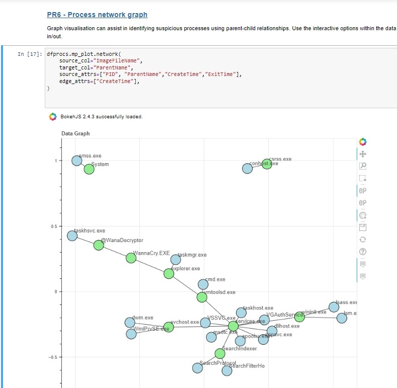The height and width of the screenshot is (388, 397).
Task: Select the Pan tool in Bokeh toolbar
Action: pos(363,154)
